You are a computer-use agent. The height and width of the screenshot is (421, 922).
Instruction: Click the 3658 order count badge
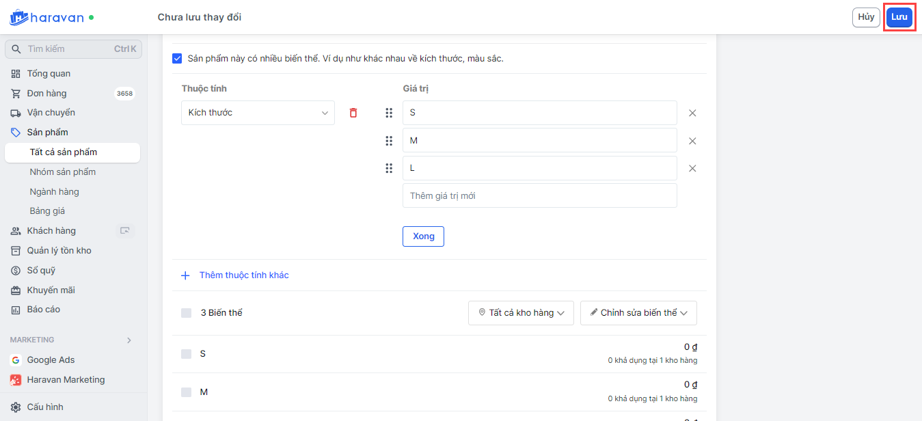tap(124, 94)
